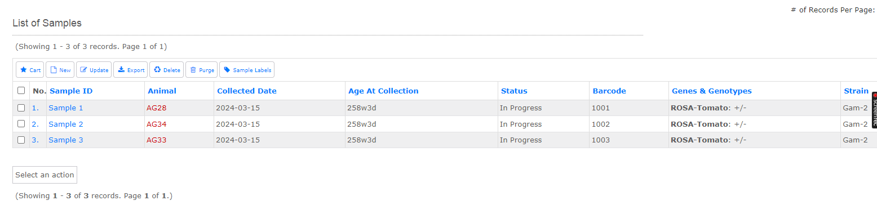Purge records with the trash icon button
This screenshot has height=205, width=877.
(201, 70)
